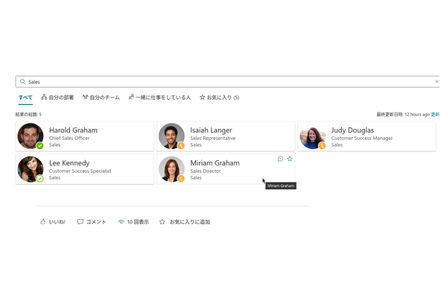Select the Lee Kennedy name
The width and height of the screenshot is (447, 298).
pos(69,163)
